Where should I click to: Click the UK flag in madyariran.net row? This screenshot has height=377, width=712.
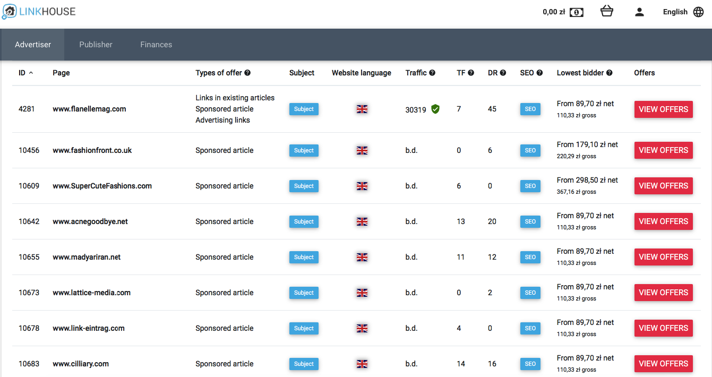[362, 257]
